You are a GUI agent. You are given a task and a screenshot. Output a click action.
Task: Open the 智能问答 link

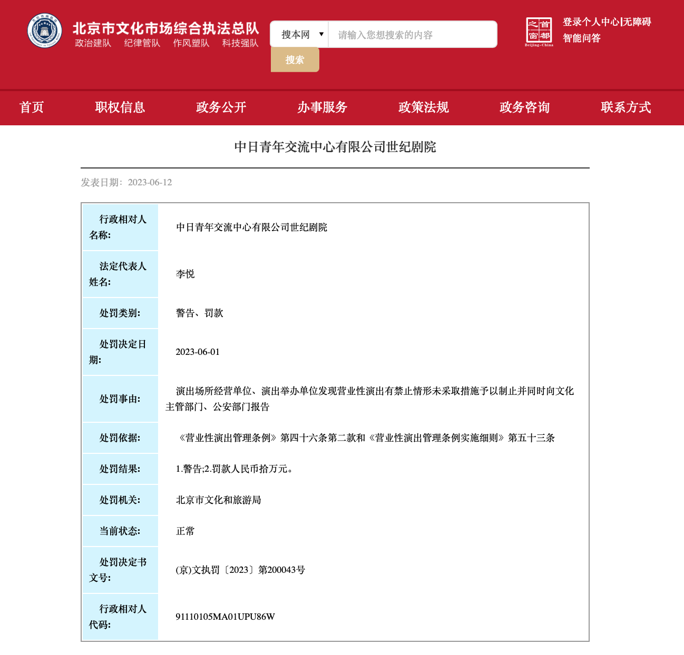(582, 38)
